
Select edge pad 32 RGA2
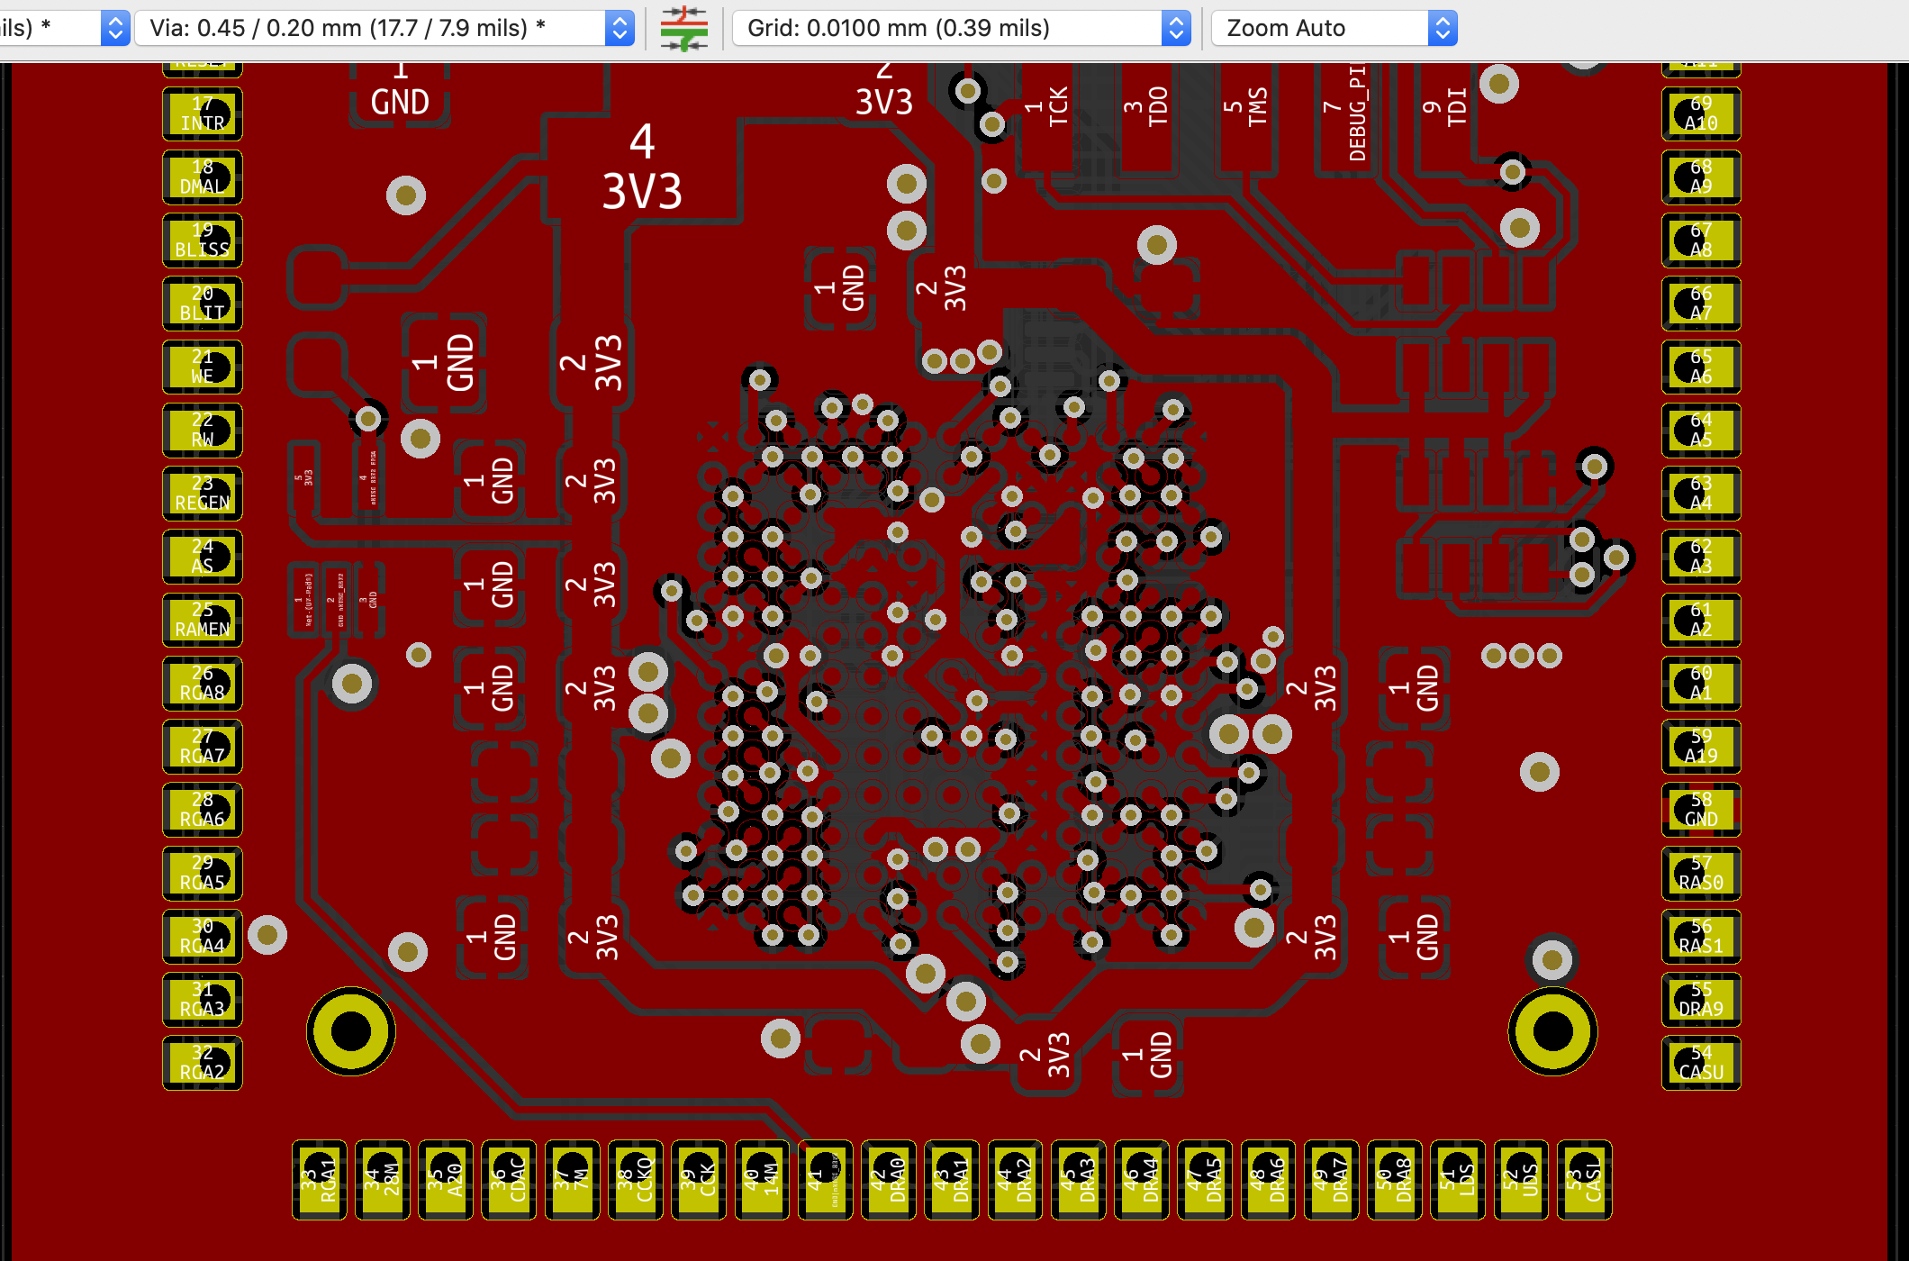coord(203,1063)
